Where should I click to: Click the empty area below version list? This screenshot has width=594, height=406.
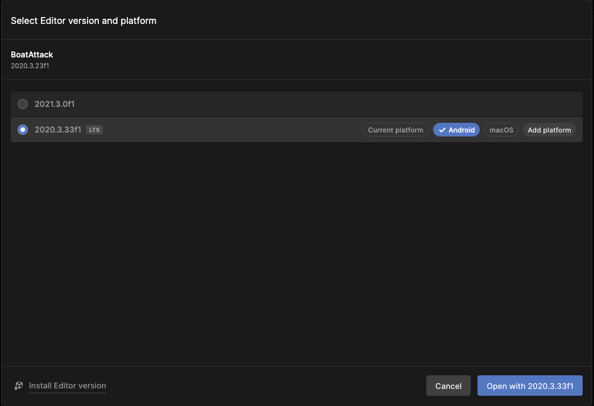pos(296,250)
